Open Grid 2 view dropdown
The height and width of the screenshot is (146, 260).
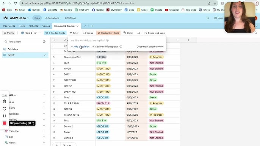point(31,33)
